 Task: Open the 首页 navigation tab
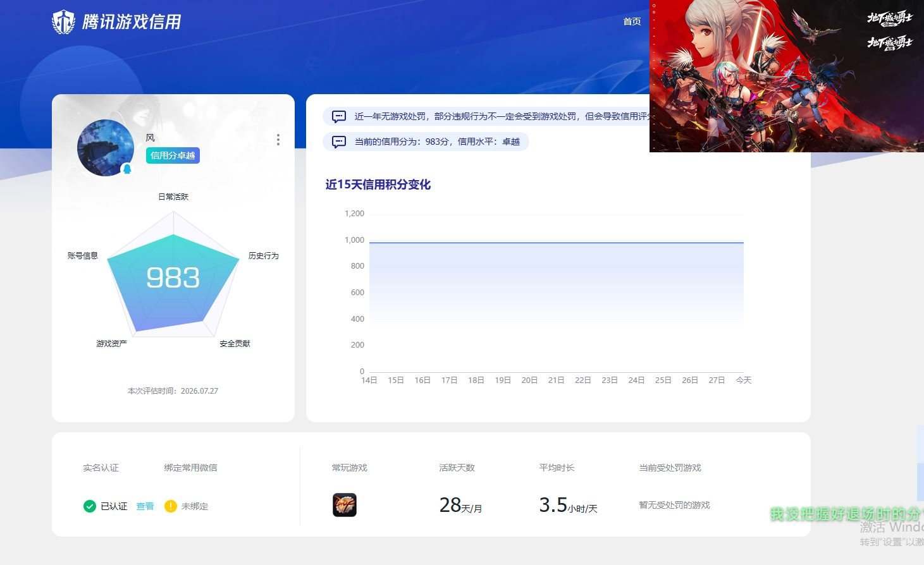point(632,21)
